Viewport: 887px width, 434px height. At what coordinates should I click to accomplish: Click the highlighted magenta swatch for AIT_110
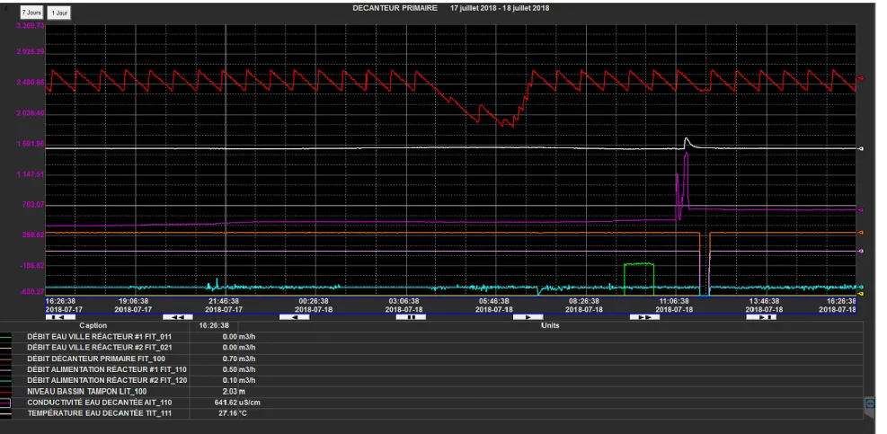click(5, 403)
